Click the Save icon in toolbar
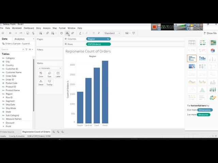The width and height of the screenshot is (218, 163). (28, 33)
